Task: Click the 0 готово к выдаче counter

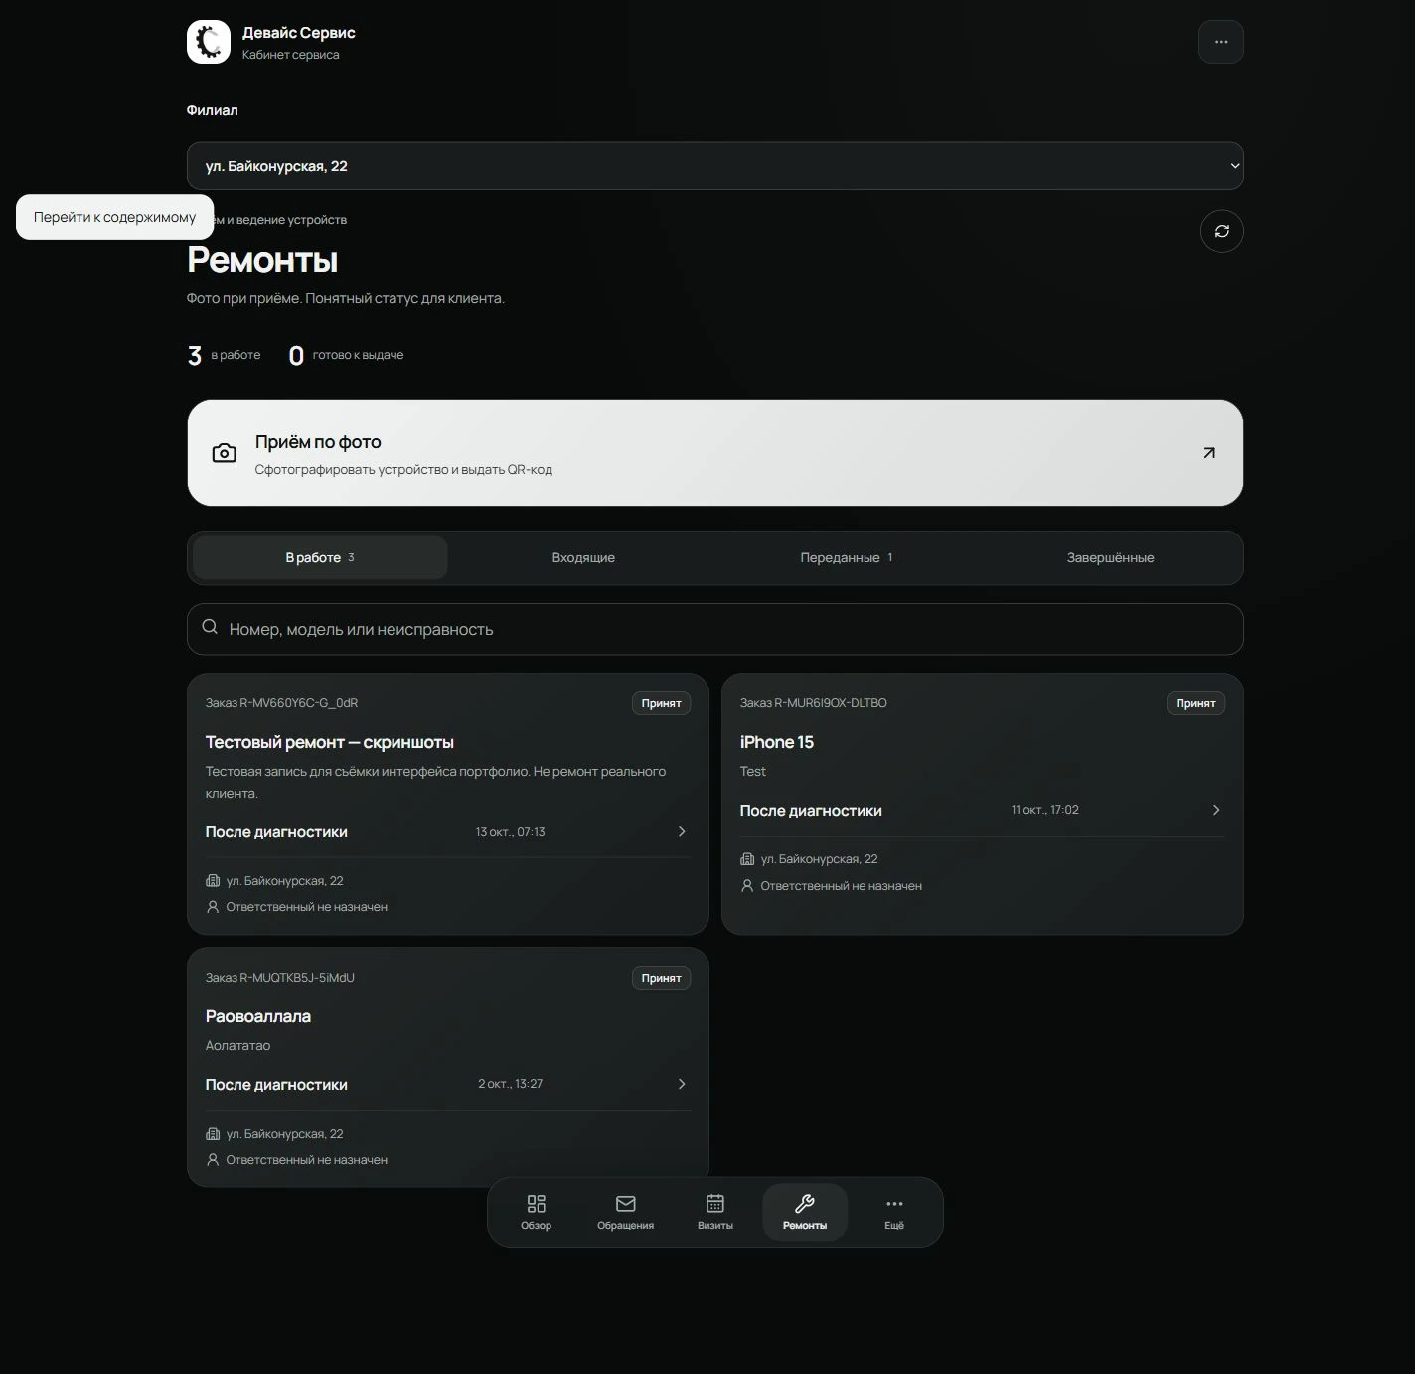Action: [x=346, y=355]
